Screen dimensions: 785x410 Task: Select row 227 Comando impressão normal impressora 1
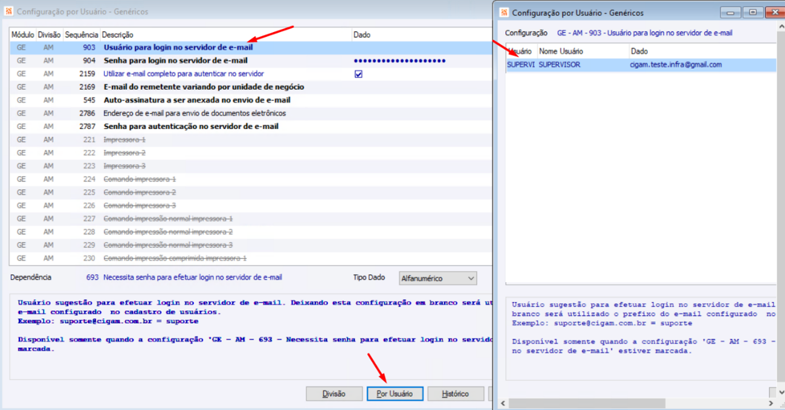251,219
